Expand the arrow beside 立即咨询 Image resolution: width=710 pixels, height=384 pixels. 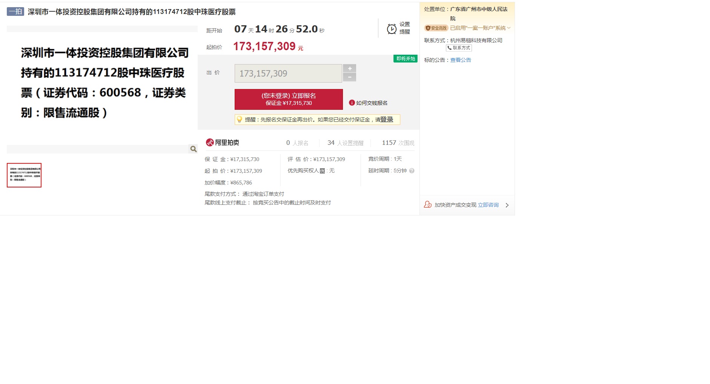[x=507, y=205]
